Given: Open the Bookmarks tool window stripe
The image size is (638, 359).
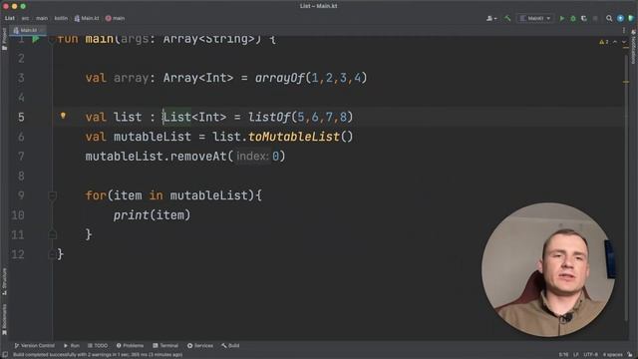Looking at the screenshot, I should click(4, 320).
